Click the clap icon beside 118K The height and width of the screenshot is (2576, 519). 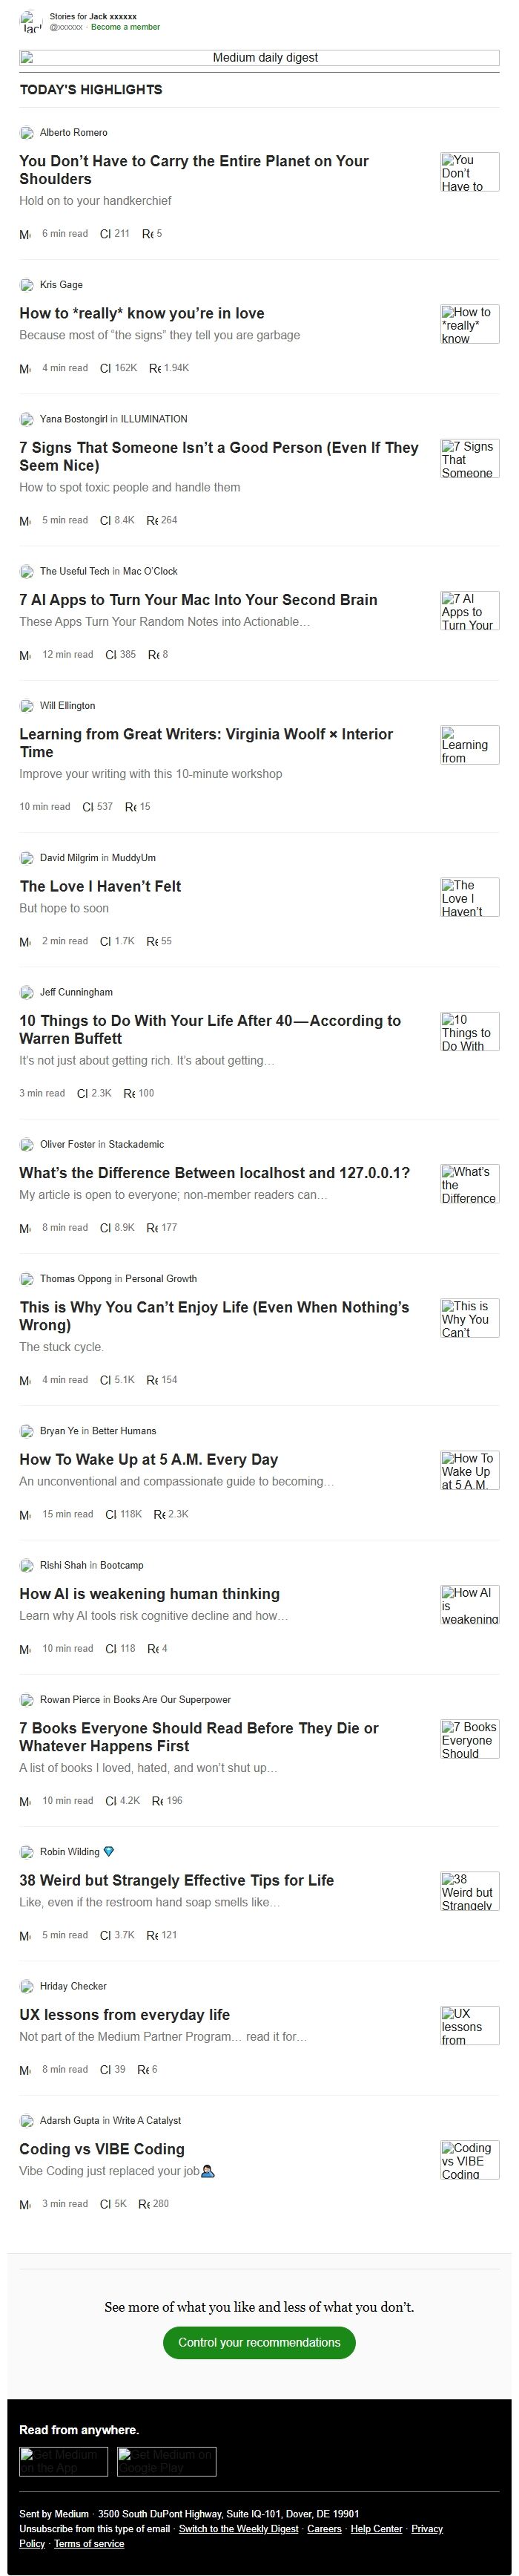tap(110, 1514)
